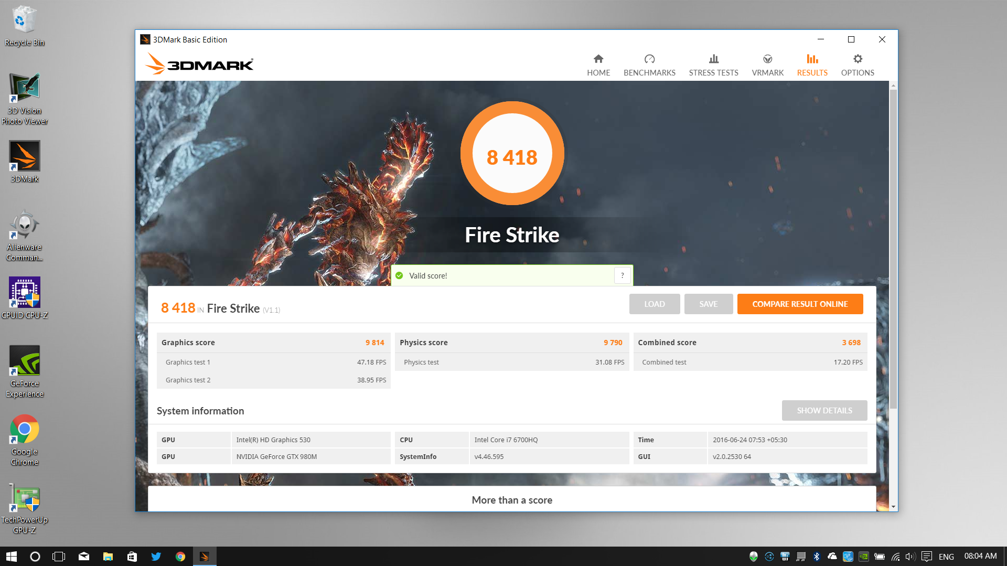1007x566 pixels.
Task: Select the RESULTS tab
Action: (x=812, y=65)
